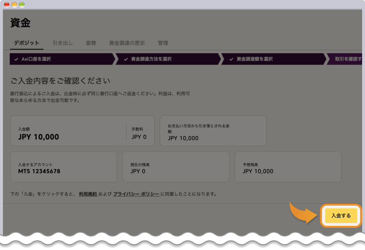Click the checkmark beside Axi口座を選択 step
This screenshot has width=365, height=250.
(17, 59)
